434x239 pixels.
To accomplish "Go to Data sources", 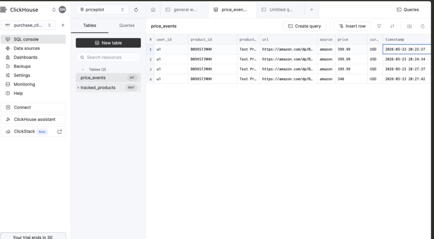I will 33,48.
